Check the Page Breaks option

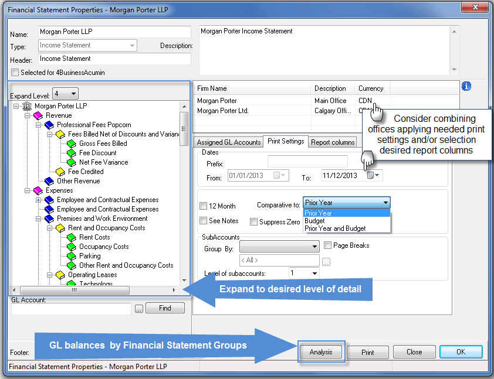click(x=327, y=245)
